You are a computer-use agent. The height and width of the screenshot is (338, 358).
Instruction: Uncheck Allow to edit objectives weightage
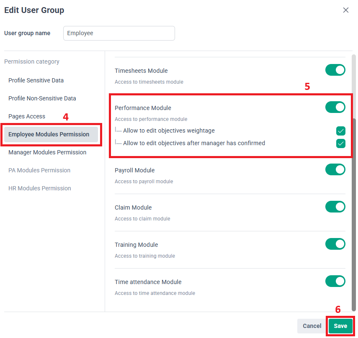341,131
